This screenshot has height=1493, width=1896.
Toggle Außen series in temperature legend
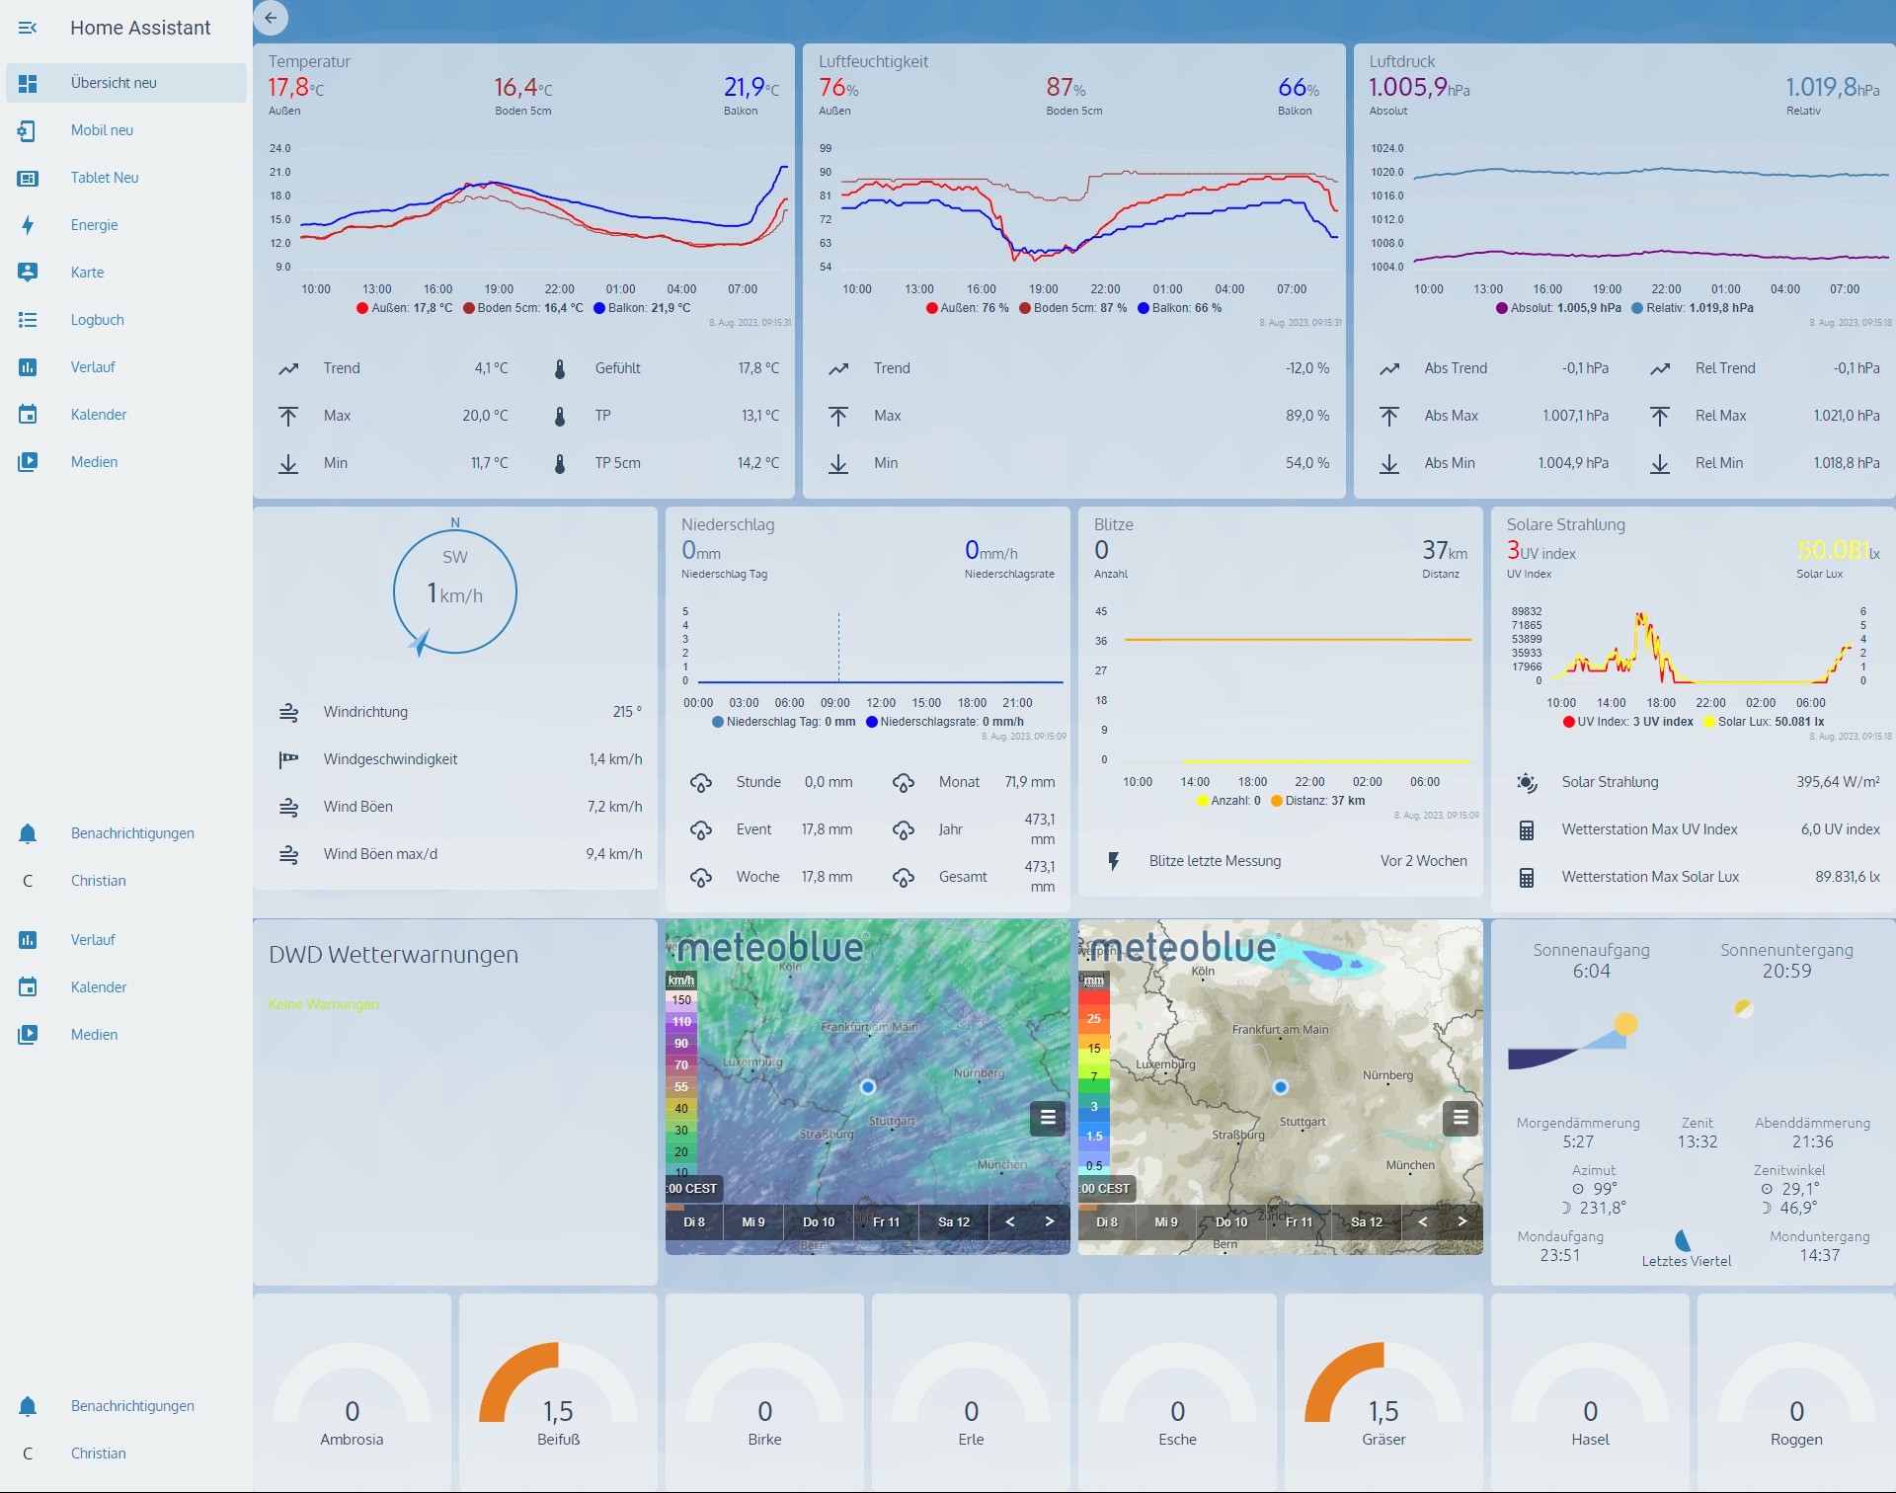click(405, 308)
